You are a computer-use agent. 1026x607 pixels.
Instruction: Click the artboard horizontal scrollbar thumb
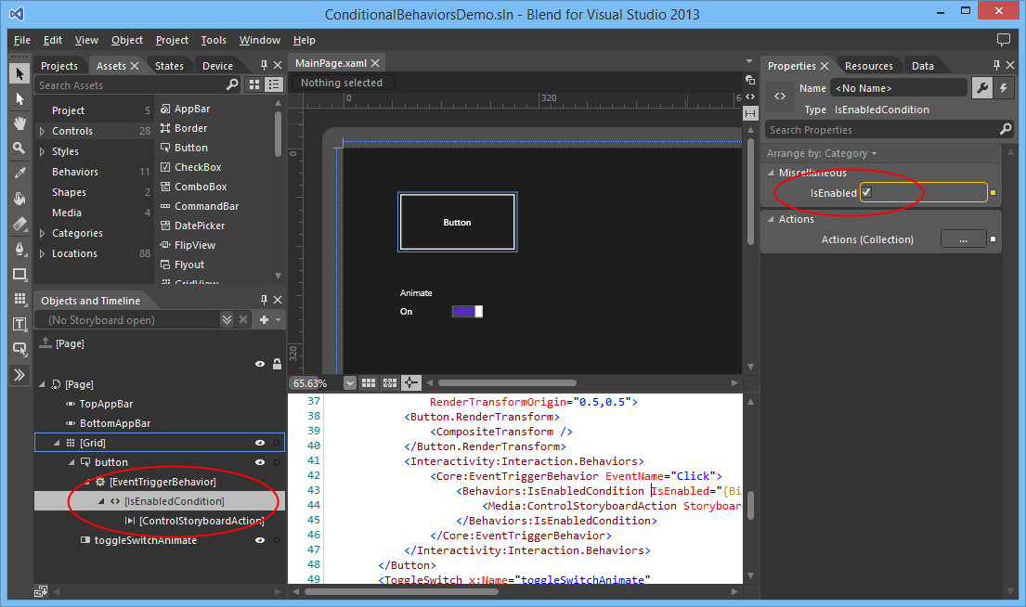tap(507, 382)
